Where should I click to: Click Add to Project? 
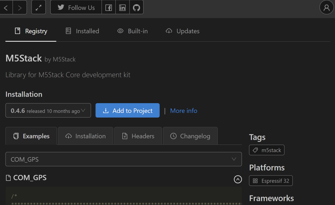[127, 110]
